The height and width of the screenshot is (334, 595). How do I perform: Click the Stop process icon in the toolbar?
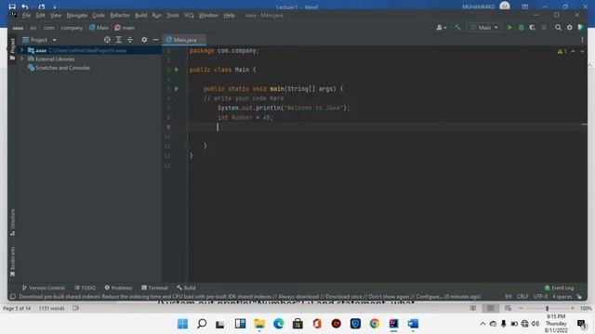544,28
